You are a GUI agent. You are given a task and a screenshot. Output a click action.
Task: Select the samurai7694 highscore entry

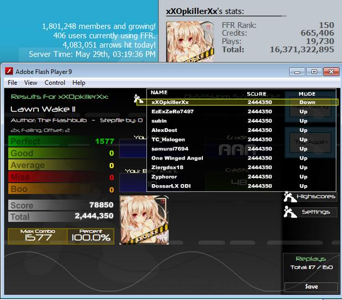coord(241,149)
